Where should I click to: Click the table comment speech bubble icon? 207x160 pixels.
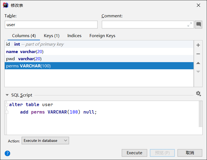(x=198, y=24)
